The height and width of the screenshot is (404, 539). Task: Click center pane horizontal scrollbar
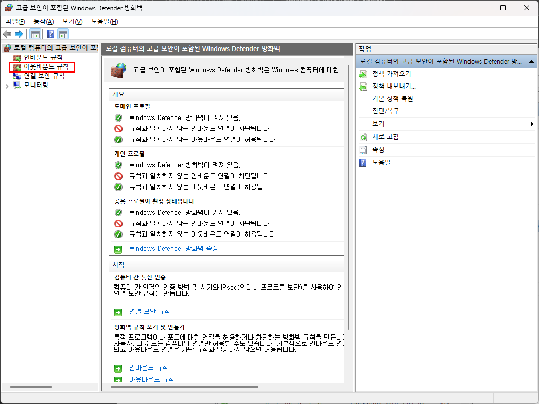coord(184,387)
